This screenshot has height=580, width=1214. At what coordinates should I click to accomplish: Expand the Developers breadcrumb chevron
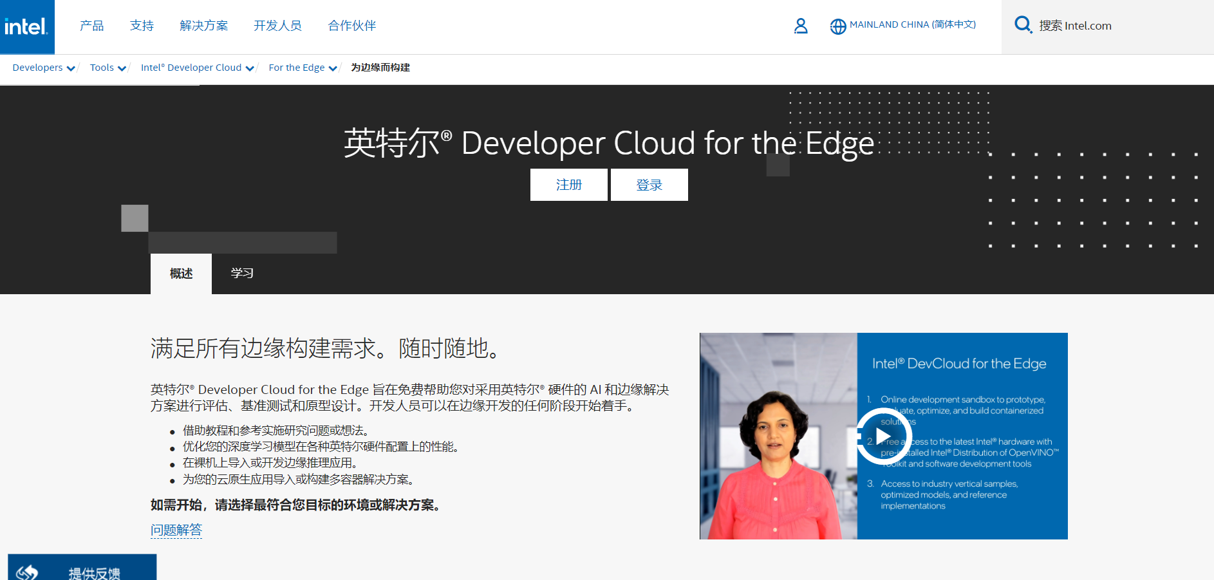(71, 68)
